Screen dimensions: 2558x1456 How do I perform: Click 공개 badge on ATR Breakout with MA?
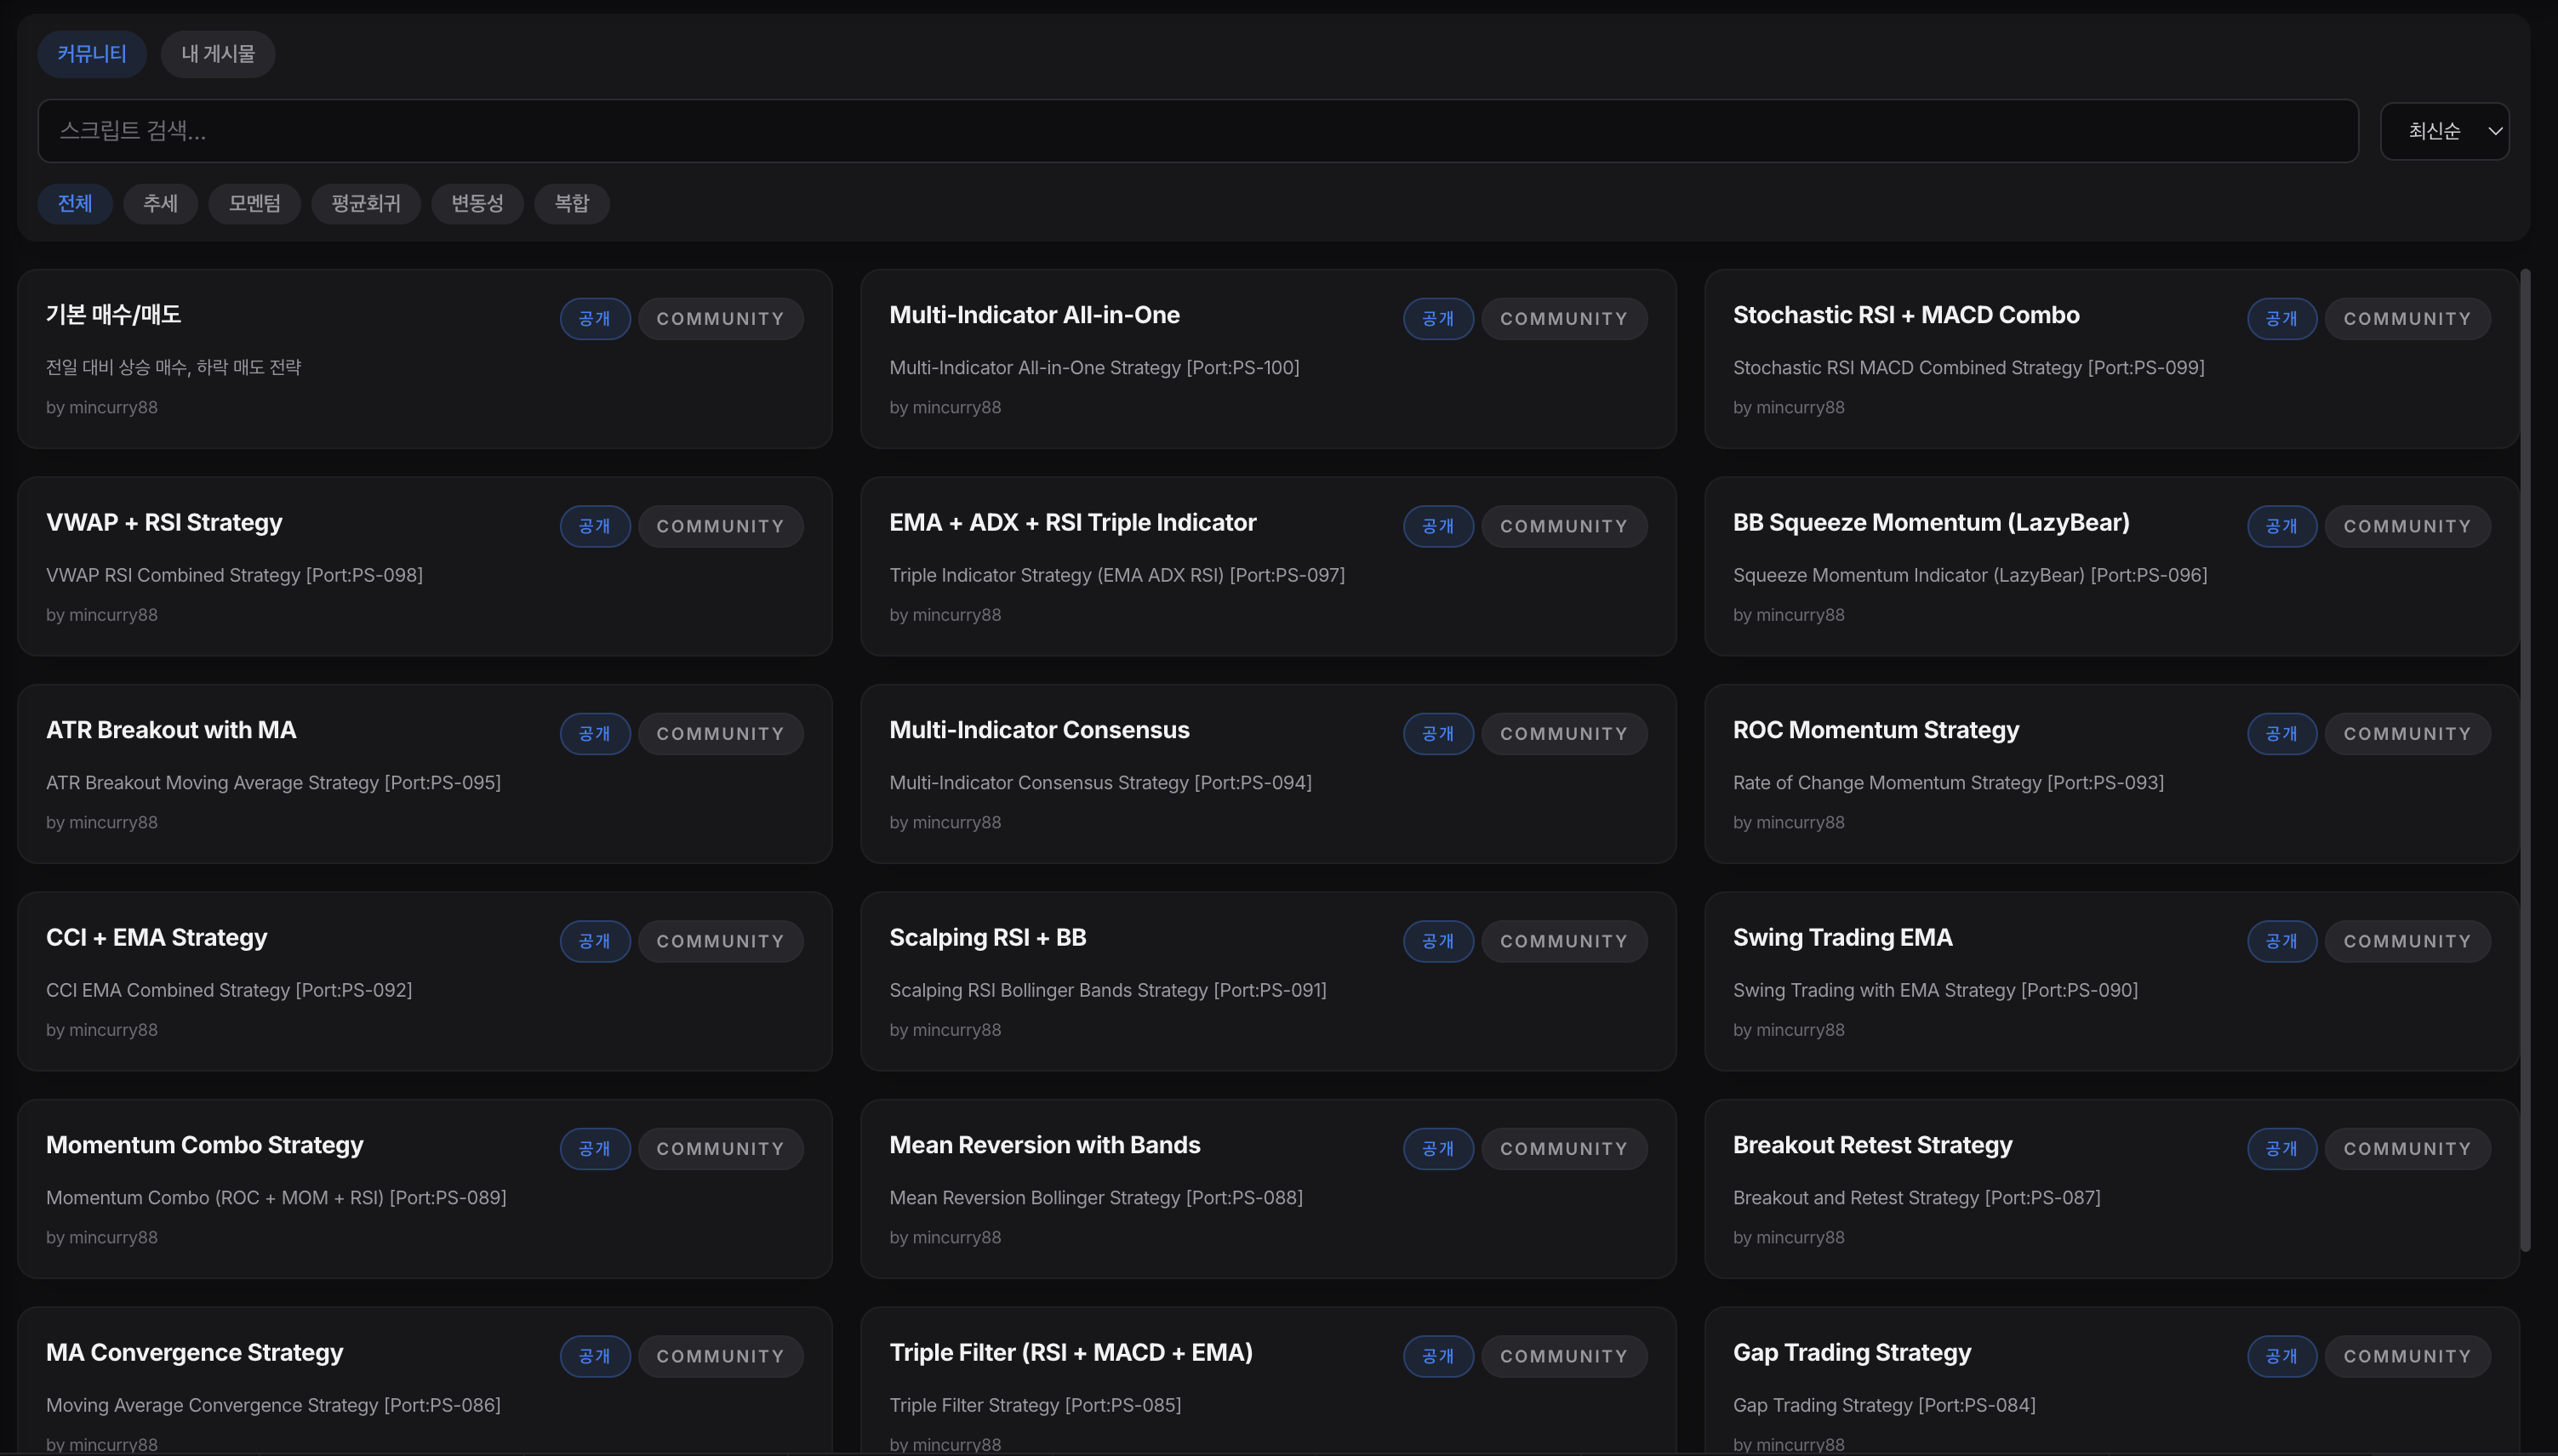click(x=594, y=734)
